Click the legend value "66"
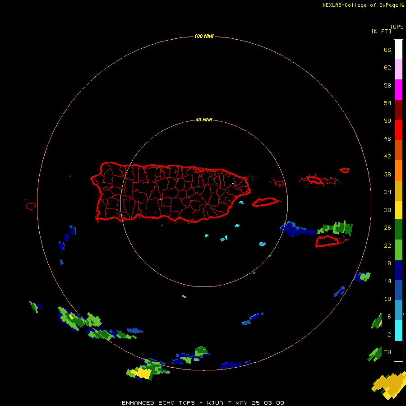 coord(388,50)
